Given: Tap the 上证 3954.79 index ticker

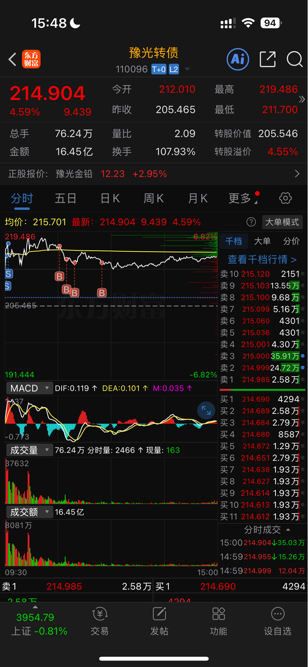Looking at the screenshot, I should [39, 624].
